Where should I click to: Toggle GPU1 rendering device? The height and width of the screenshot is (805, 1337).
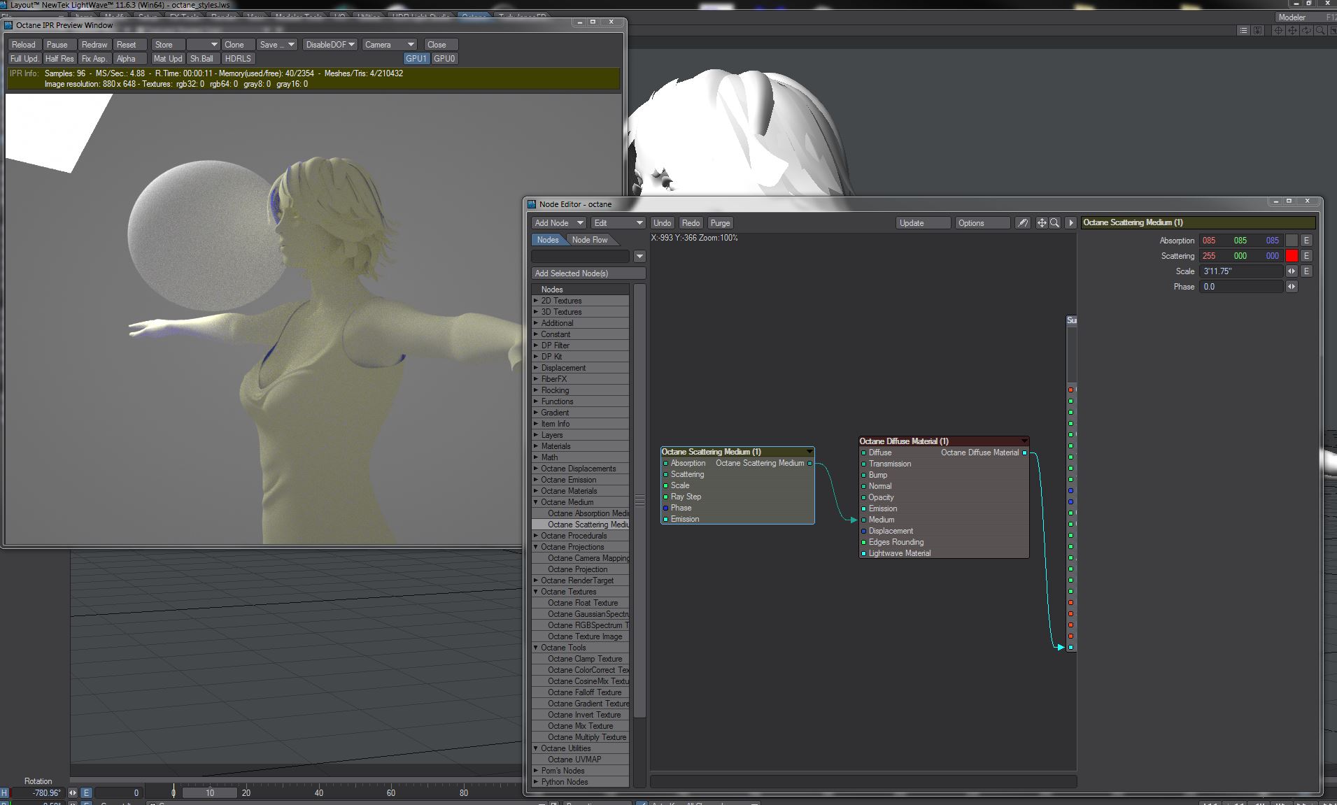416,59
